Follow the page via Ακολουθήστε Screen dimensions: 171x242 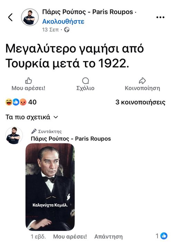(63, 21)
